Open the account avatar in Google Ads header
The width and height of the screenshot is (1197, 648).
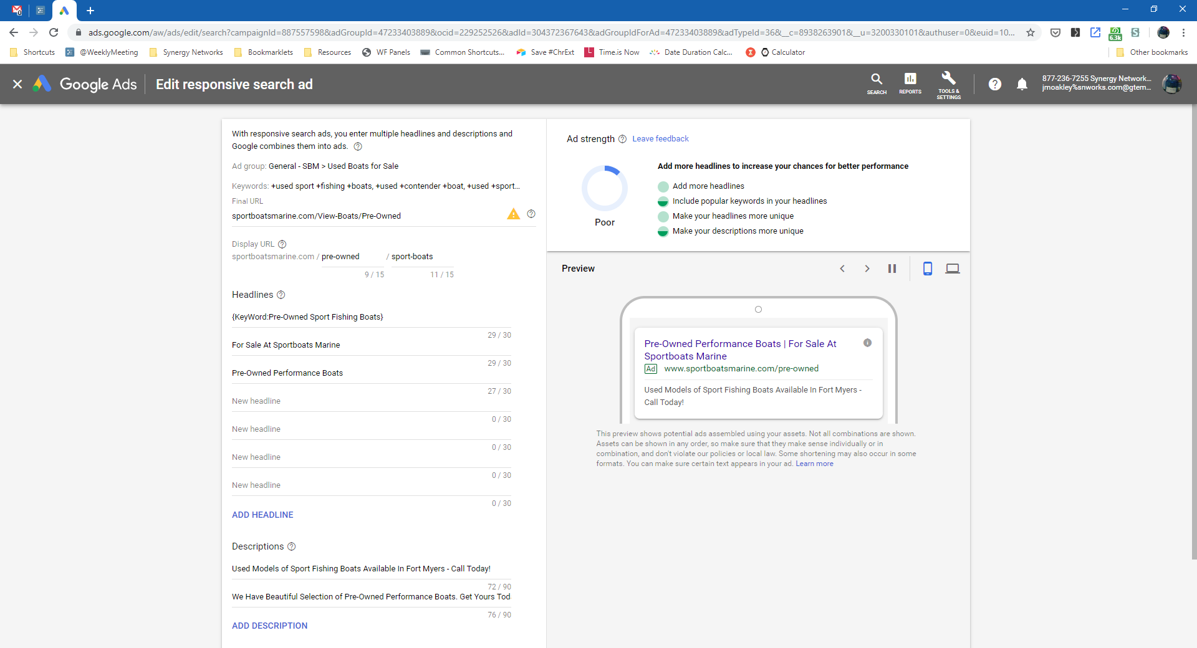pos(1172,83)
